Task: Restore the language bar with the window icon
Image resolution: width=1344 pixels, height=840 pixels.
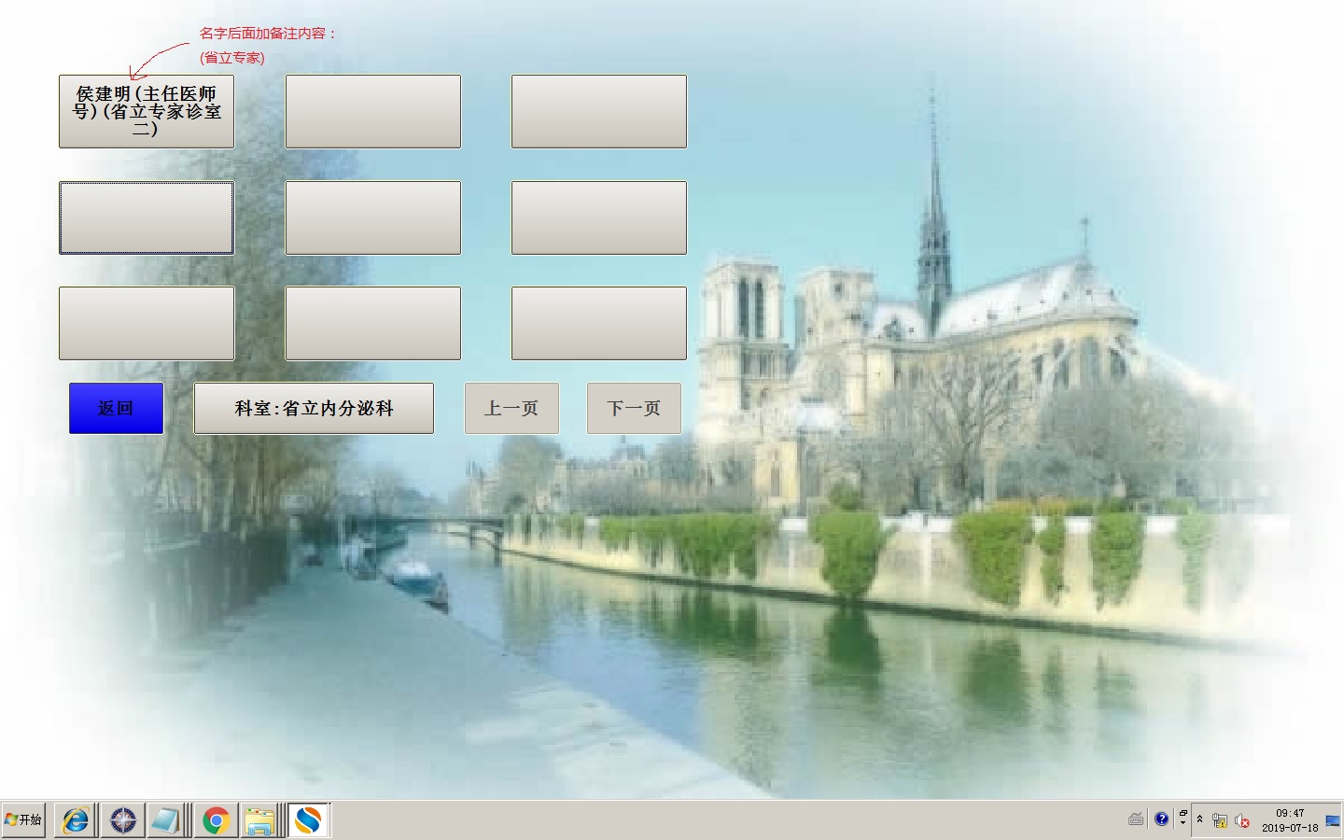Action: tap(1183, 814)
